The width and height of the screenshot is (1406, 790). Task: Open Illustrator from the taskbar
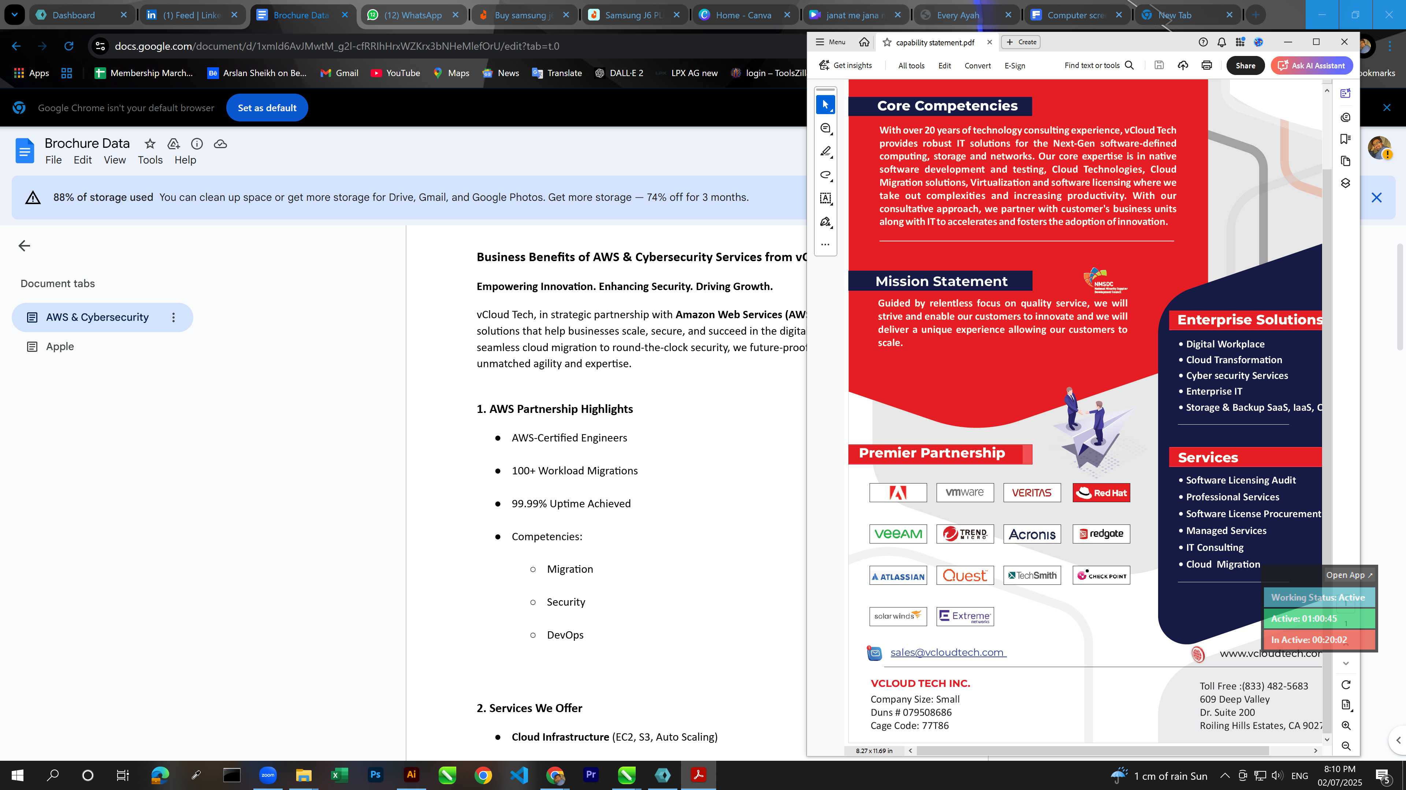(x=412, y=775)
